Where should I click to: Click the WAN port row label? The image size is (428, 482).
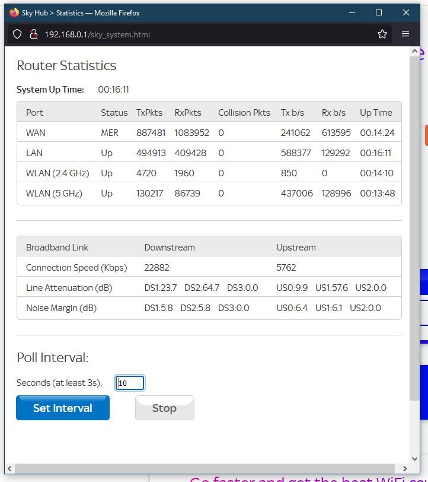coord(36,133)
